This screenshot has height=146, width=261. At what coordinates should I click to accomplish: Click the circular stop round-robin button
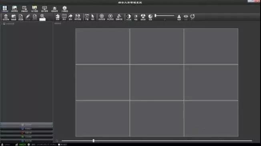click(x=110, y=17)
